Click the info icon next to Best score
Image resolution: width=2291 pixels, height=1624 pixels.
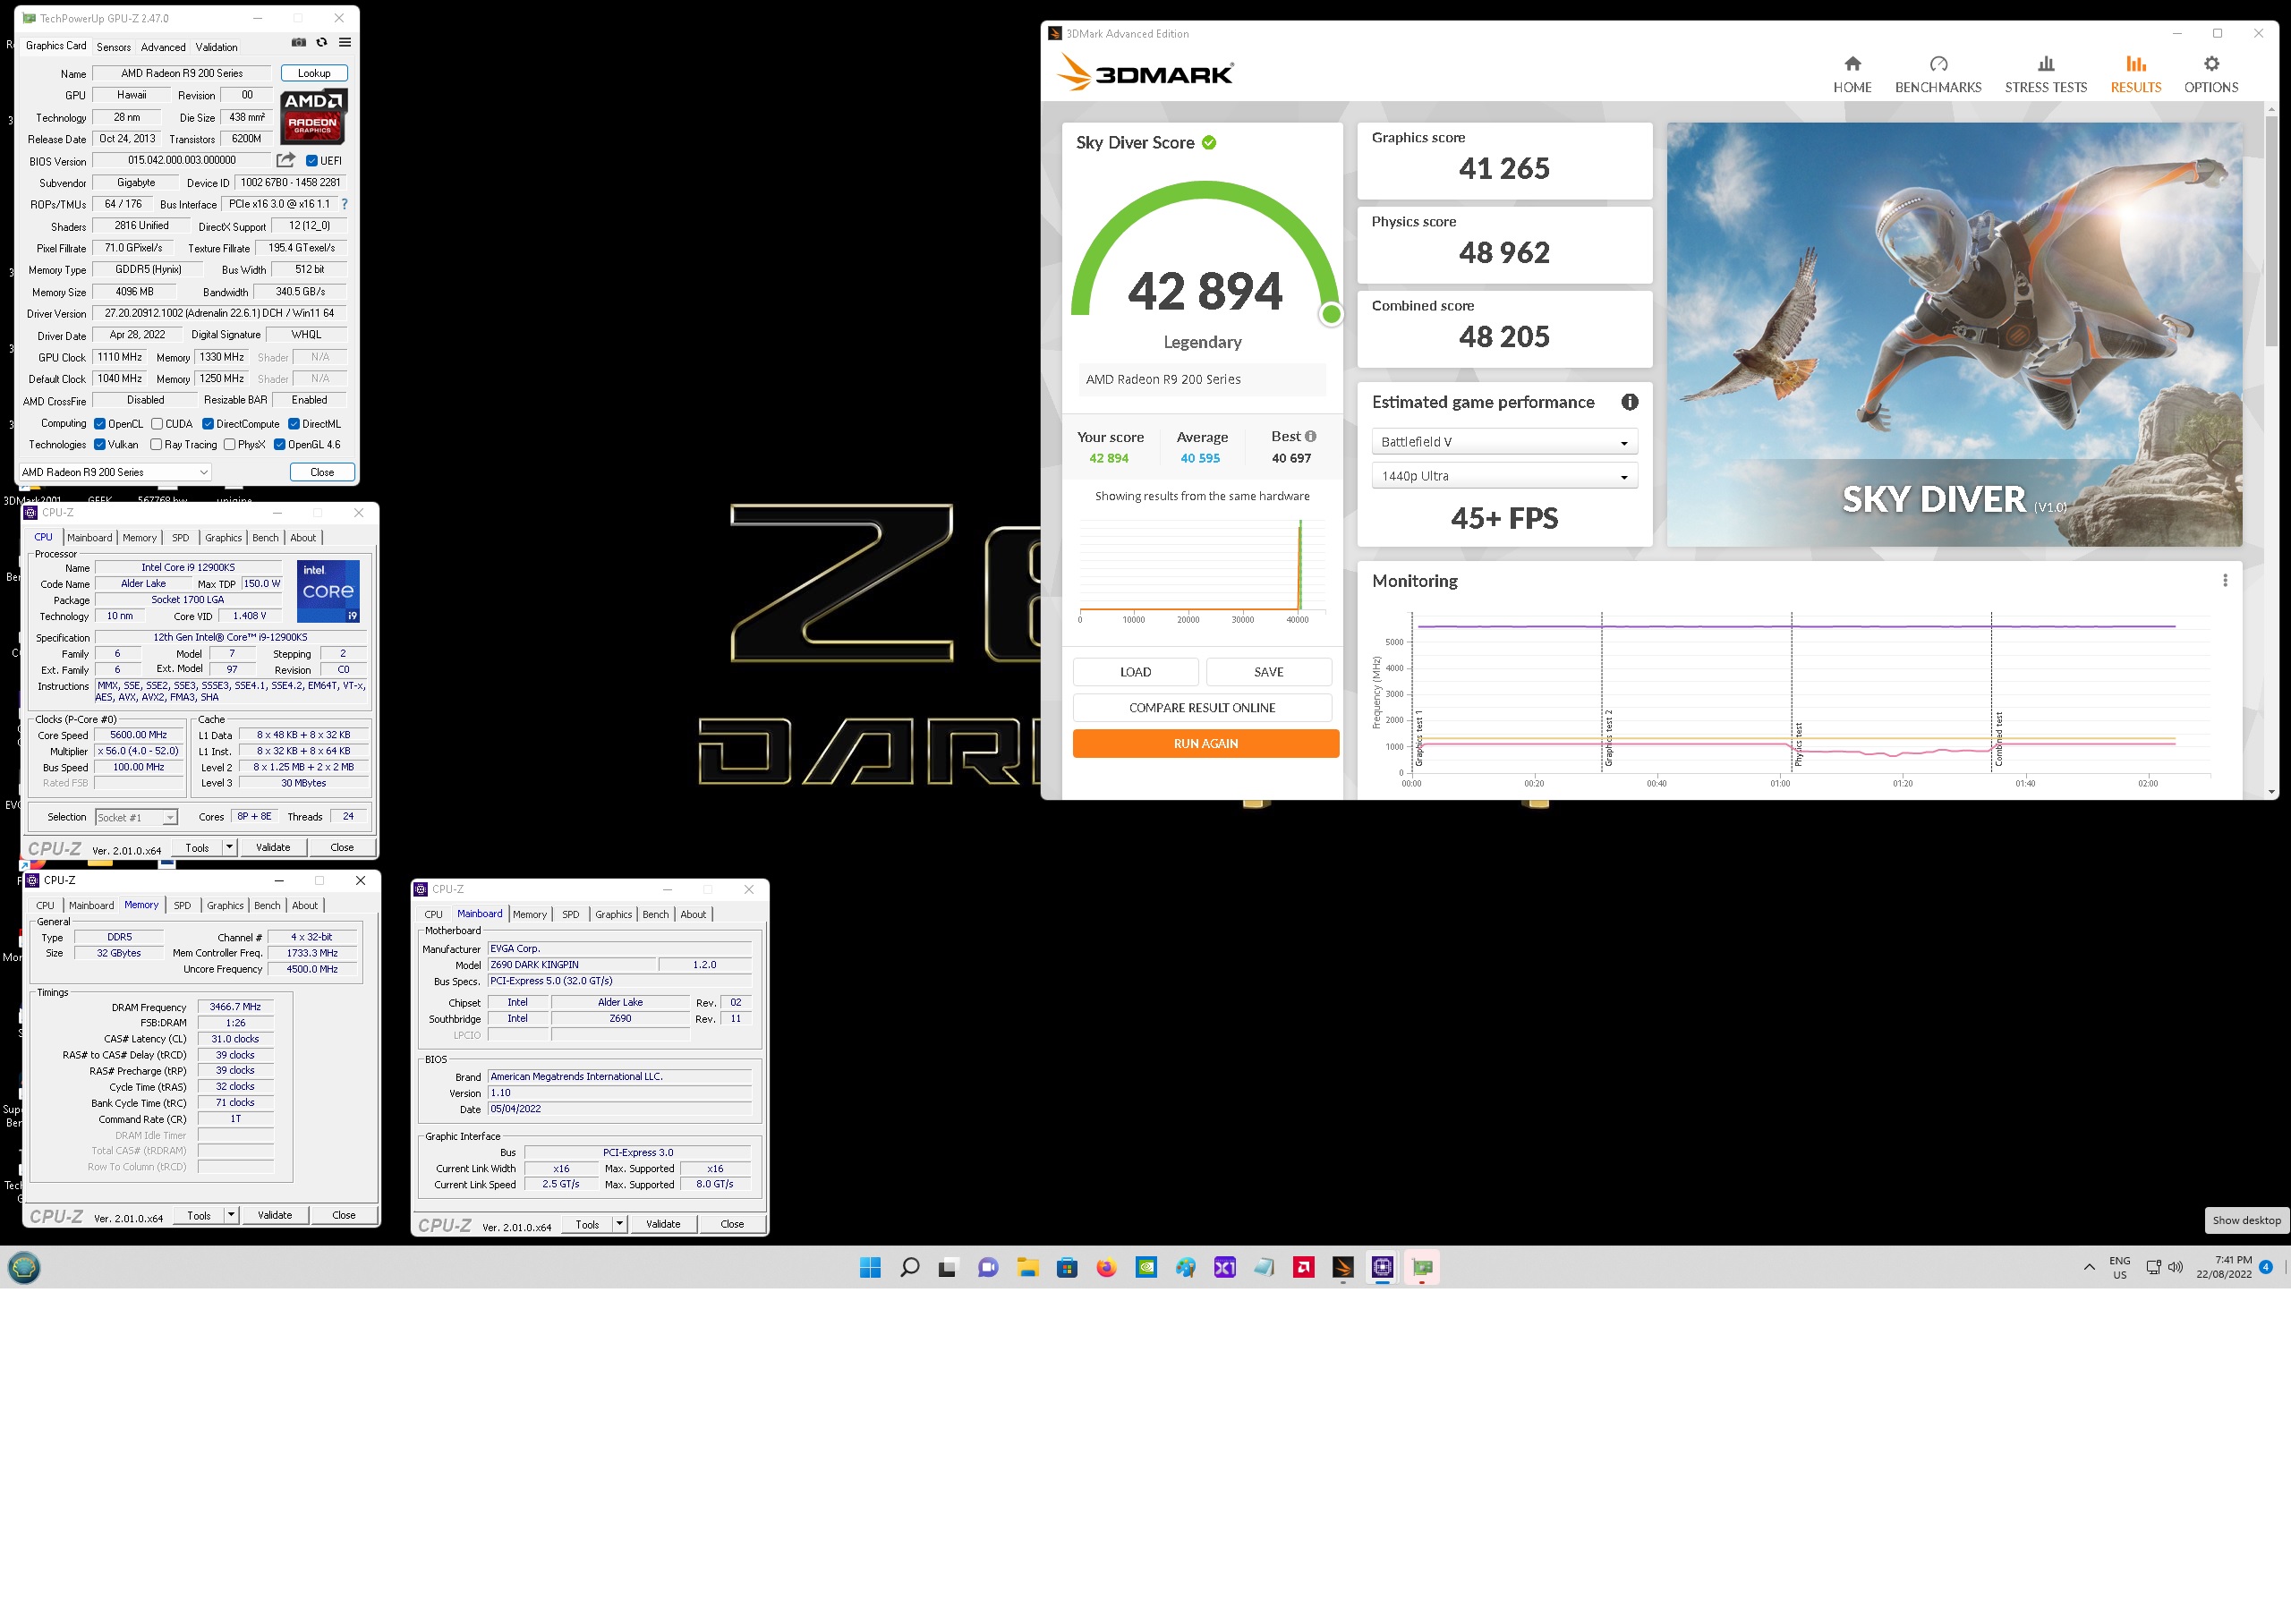point(1310,436)
